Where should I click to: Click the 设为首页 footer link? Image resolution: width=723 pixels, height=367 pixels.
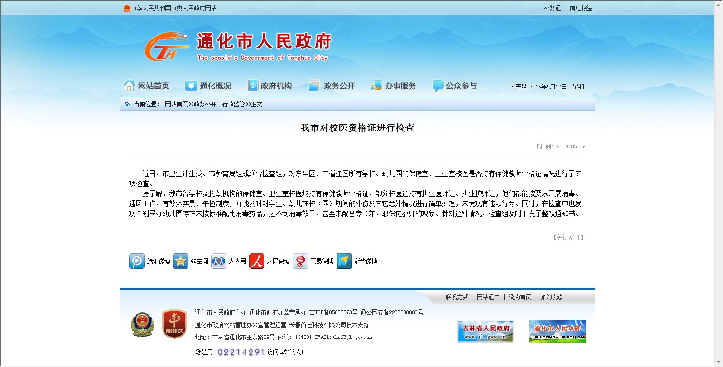[x=520, y=297]
